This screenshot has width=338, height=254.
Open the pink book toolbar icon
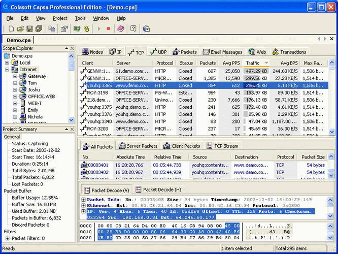click(121, 28)
